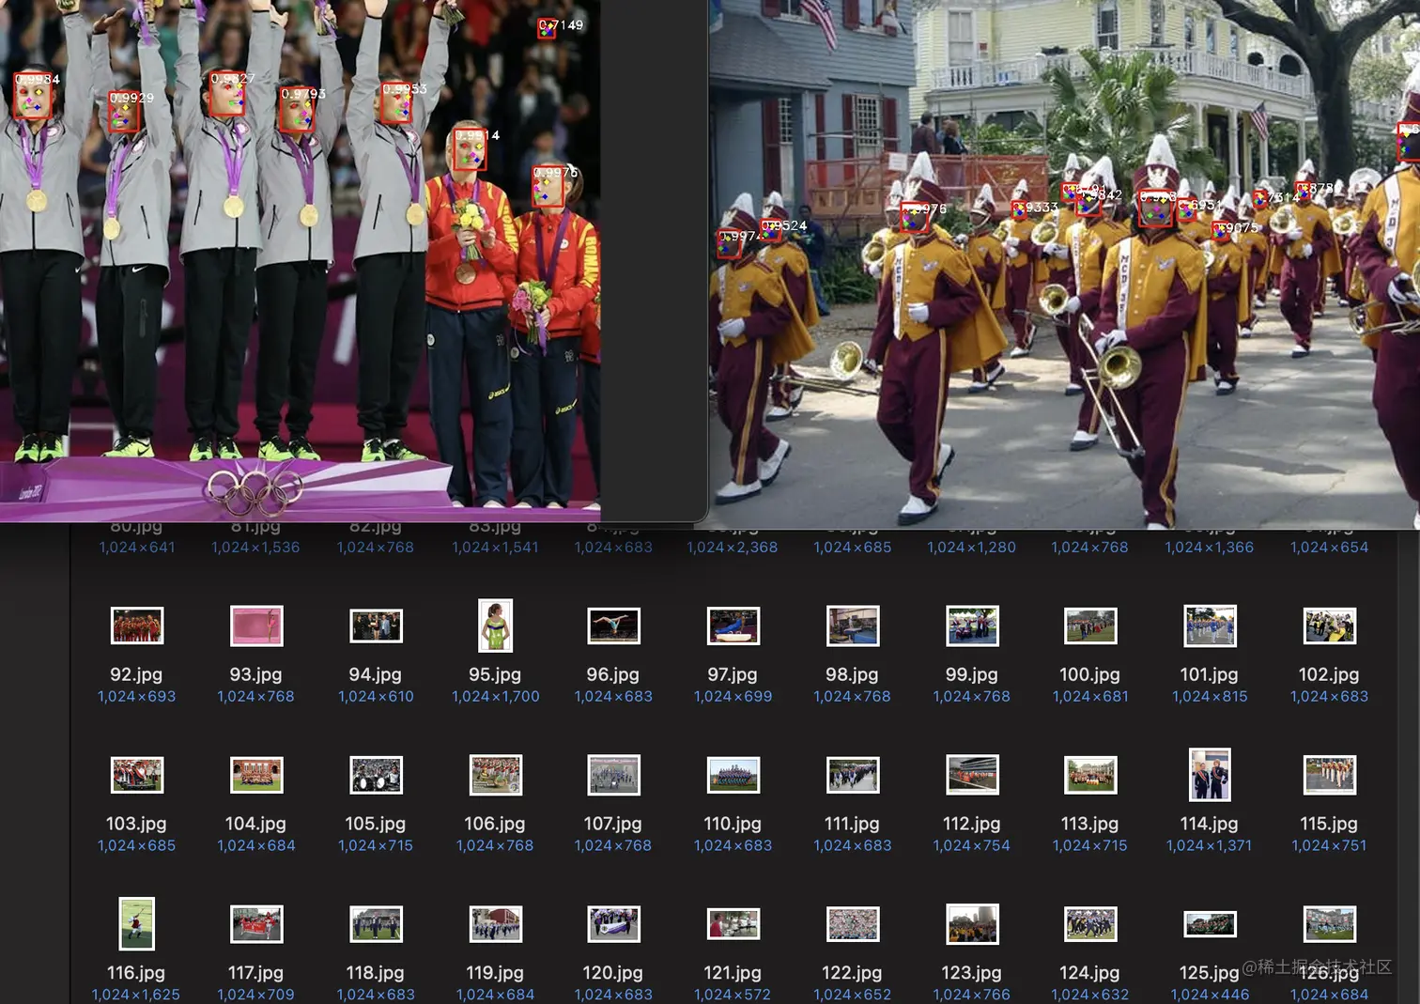Select the 92.jpg thumbnail
This screenshot has height=1004, width=1420.
137,626
